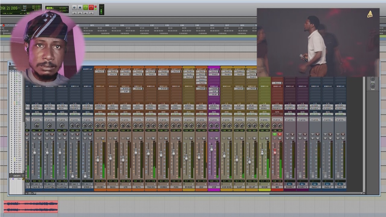Click INSERTS A-E header on VOX strip
Image resolution: width=386 pixels, height=217 pixels.
(x=214, y=69)
